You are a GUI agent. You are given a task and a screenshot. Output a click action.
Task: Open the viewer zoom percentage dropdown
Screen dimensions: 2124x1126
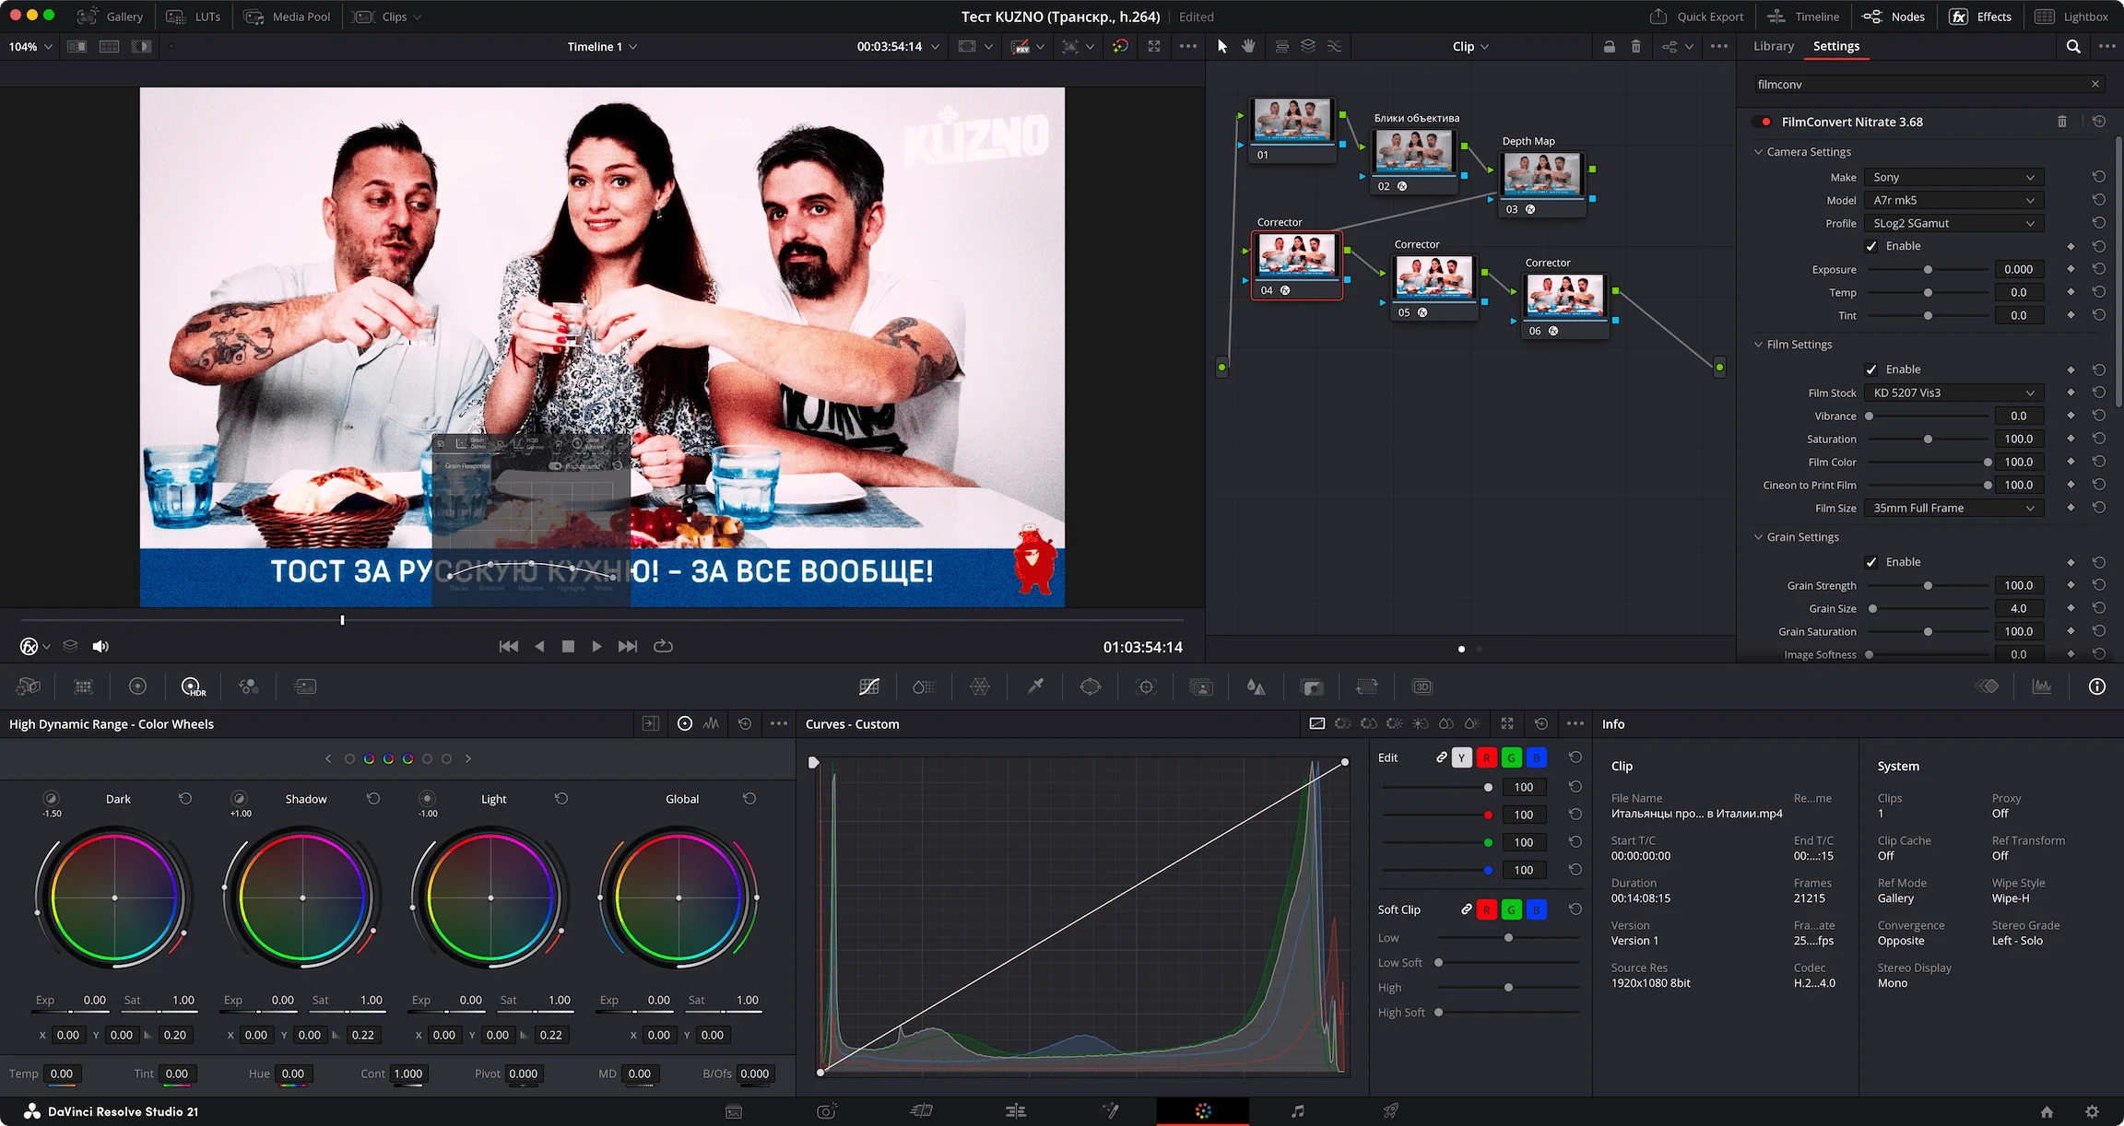click(x=30, y=46)
